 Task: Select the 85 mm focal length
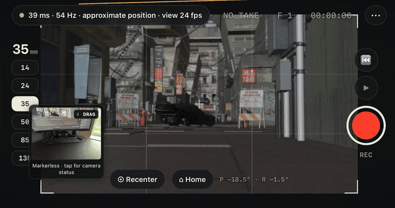pyautogui.click(x=21, y=140)
